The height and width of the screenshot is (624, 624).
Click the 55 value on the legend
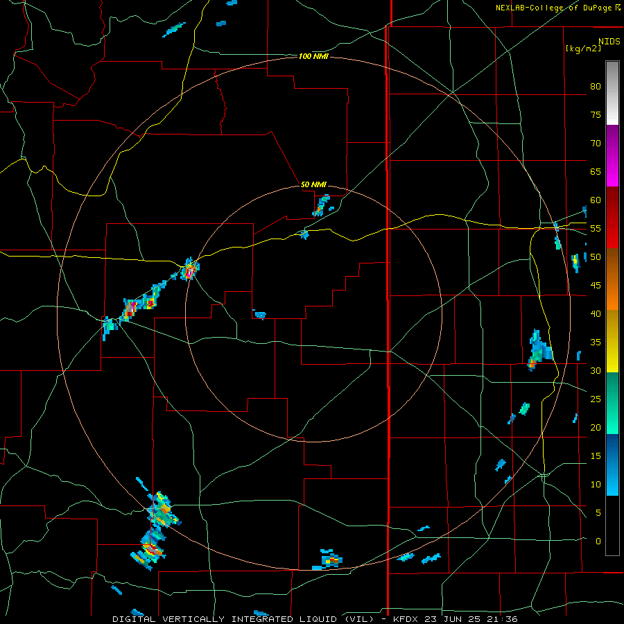[x=596, y=229]
